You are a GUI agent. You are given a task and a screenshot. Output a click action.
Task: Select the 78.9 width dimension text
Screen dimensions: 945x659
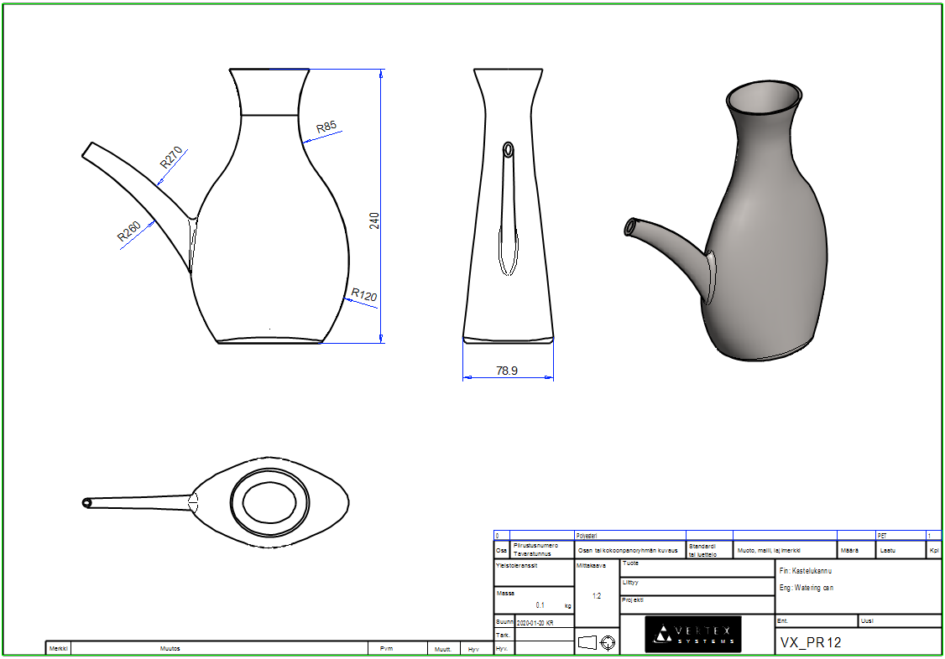508,370
